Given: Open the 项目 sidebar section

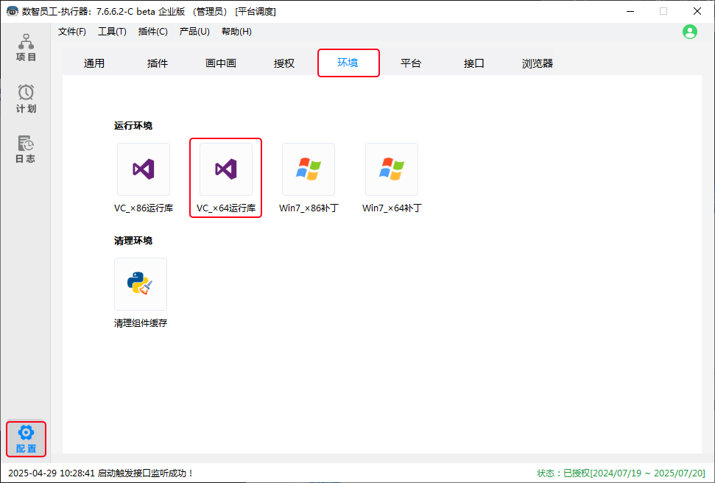Looking at the screenshot, I should point(26,47).
